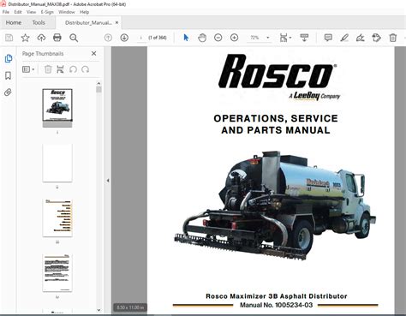Screen dimensions: 406x316
Task: Switch to the Home tab
Action: 14,22
